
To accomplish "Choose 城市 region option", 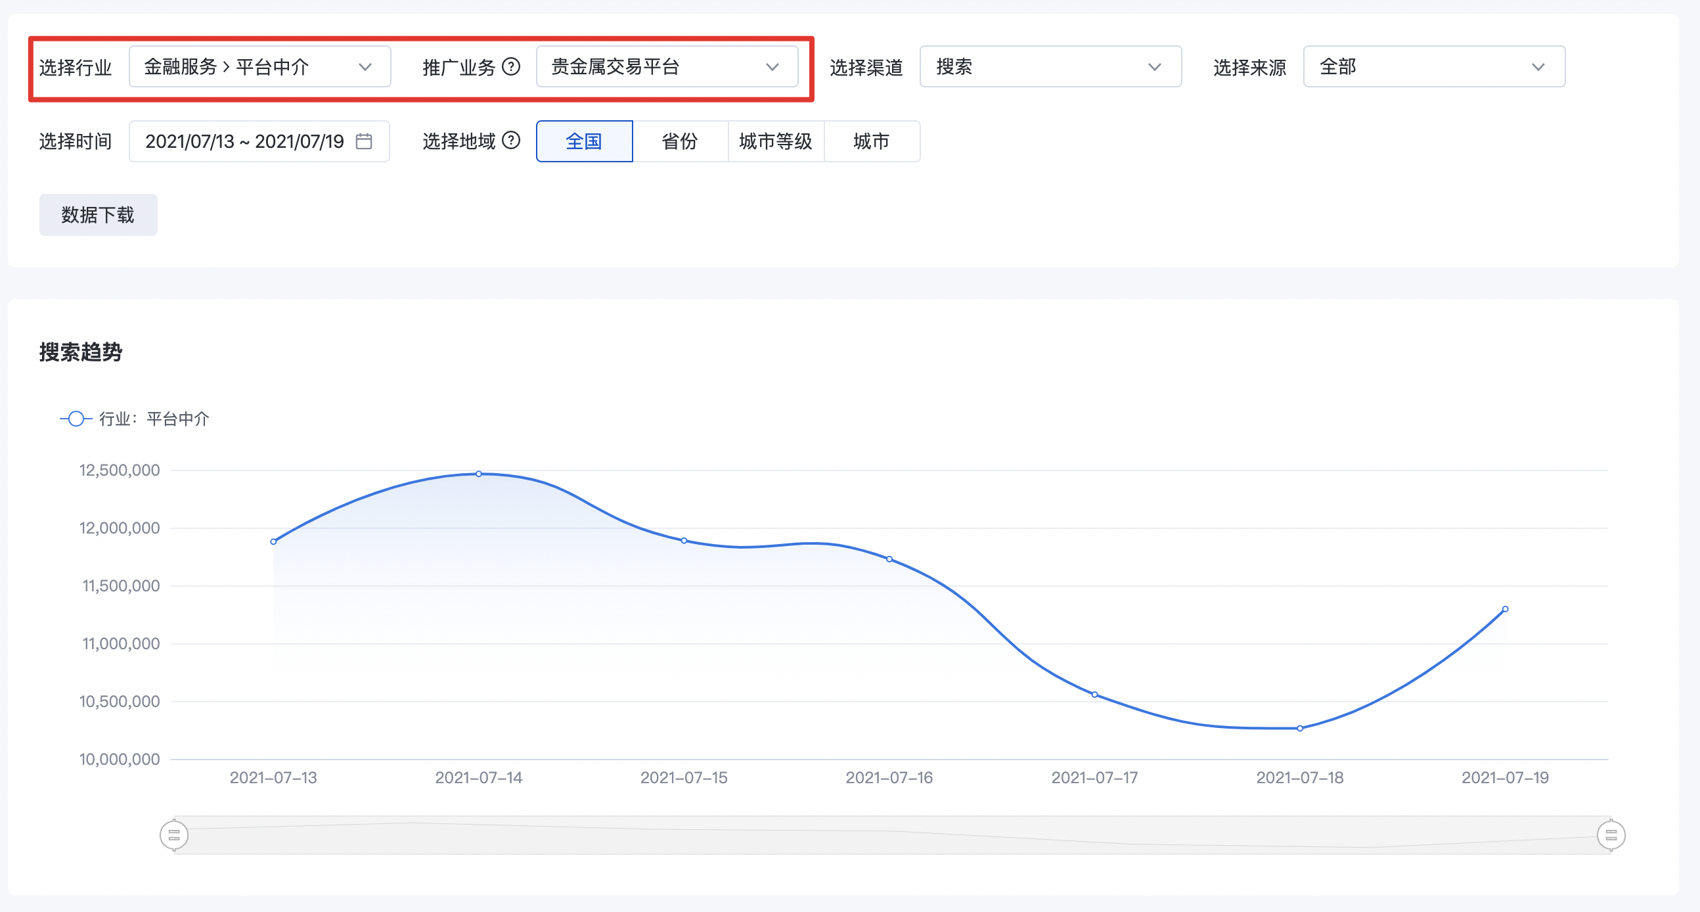I will [871, 141].
